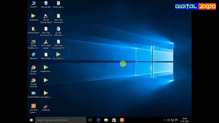Select the kj cSBs document icon
Image resolution: width=219 pixels, height=123 pixels.
point(59,31)
